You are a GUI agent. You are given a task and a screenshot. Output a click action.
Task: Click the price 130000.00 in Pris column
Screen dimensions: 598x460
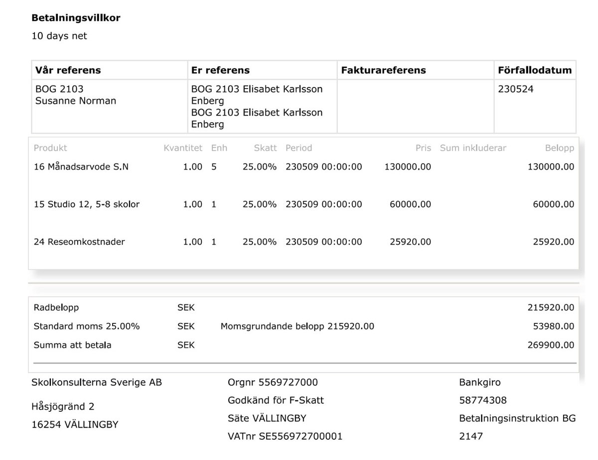click(x=408, y=167)
